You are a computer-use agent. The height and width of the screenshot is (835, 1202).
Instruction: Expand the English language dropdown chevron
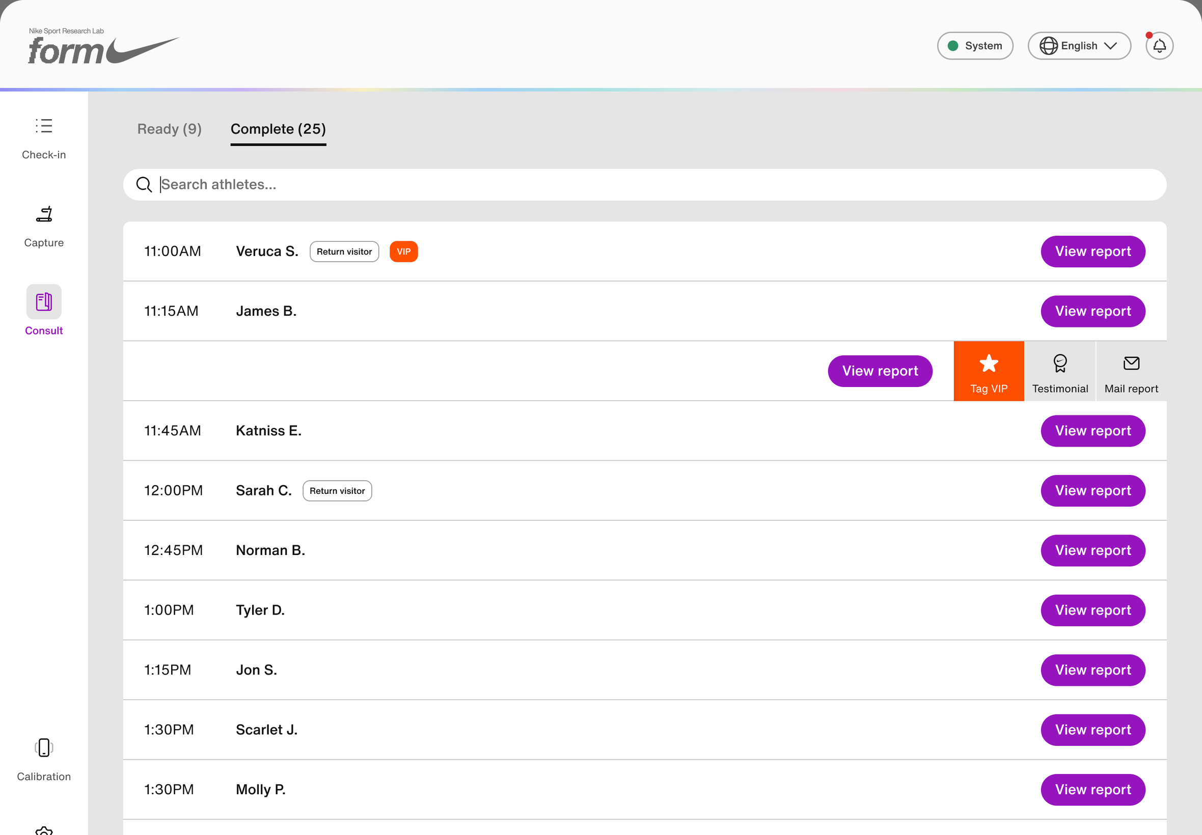point(1110,46)
